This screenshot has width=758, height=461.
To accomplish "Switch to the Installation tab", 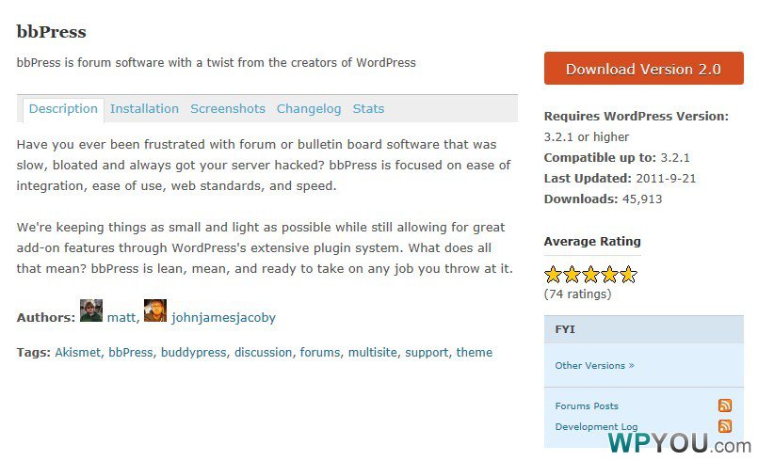I will [144, 109].
